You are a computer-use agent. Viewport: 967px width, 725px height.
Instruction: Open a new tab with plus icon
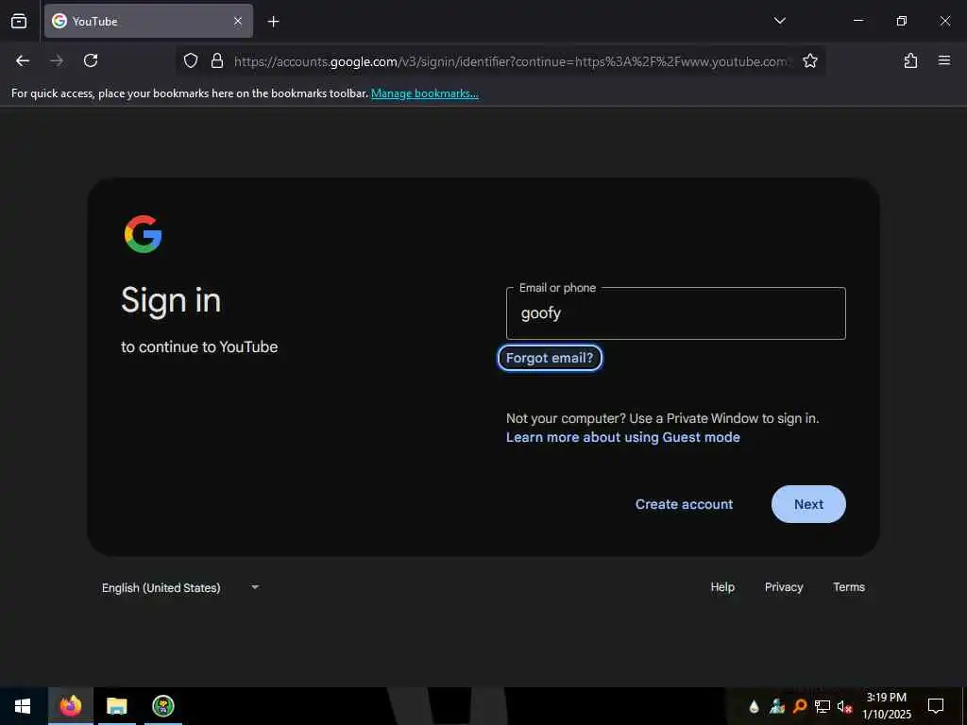point(274,22)
